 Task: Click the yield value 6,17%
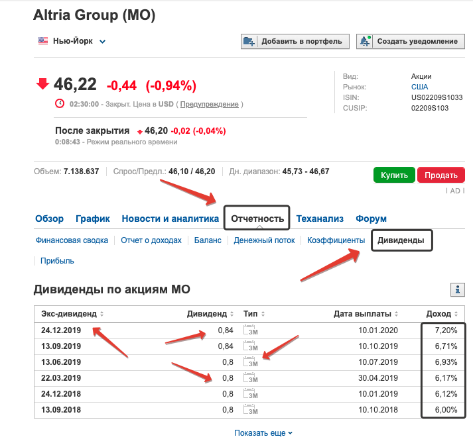[446, 378]
